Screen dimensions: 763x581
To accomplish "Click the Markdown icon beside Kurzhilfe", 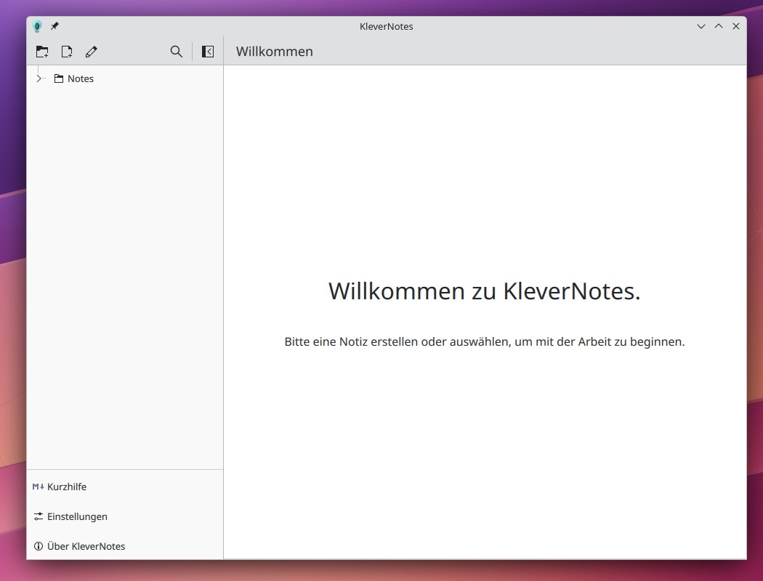I will point(39,487).
